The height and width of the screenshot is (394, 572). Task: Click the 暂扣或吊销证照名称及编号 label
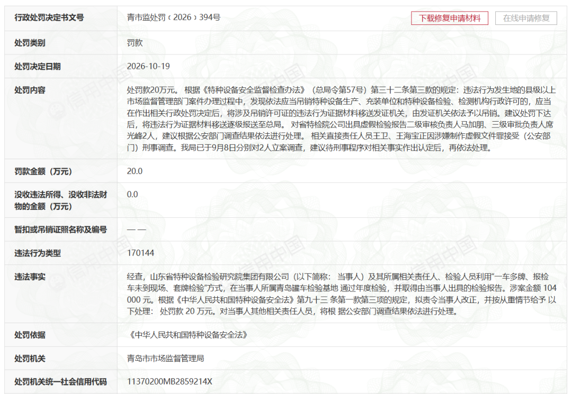60,230
